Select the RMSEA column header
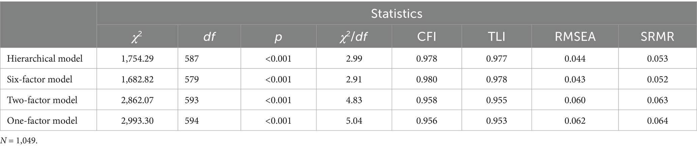This screenshot has width=697, height=148. 575,37
